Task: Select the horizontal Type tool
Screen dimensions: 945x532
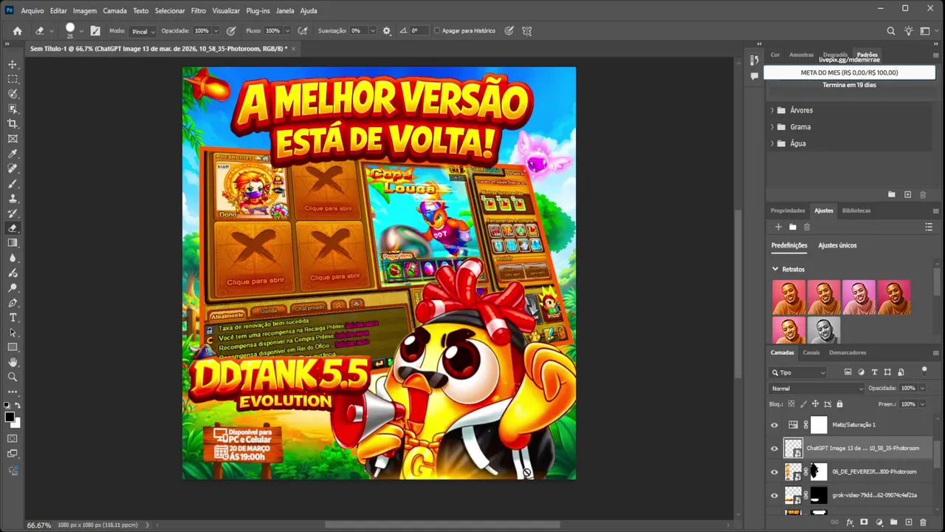Action: click(x=13, y=318)
